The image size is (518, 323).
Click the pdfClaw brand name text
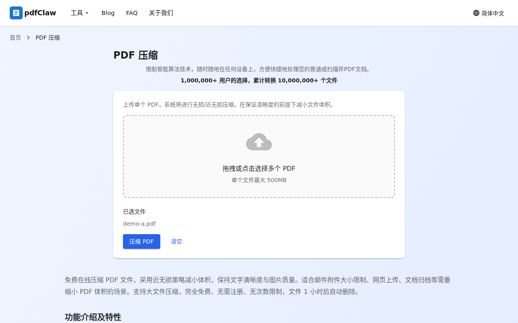tap(40, 13)
